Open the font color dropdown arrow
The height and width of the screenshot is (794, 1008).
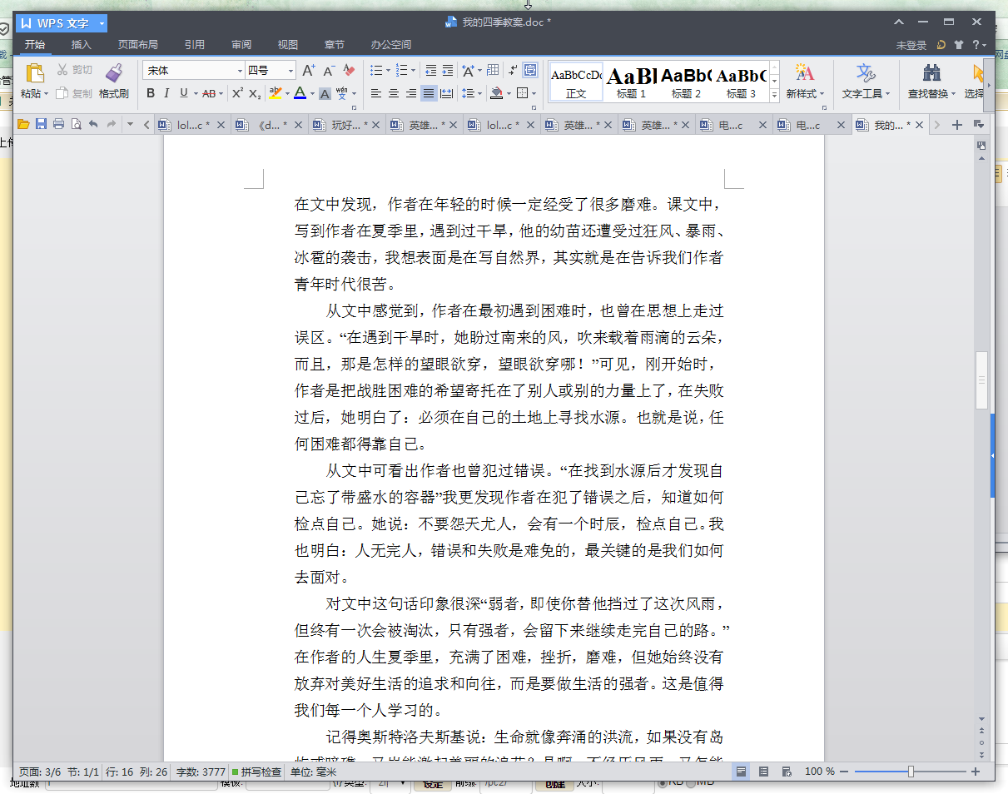[311, 93]
